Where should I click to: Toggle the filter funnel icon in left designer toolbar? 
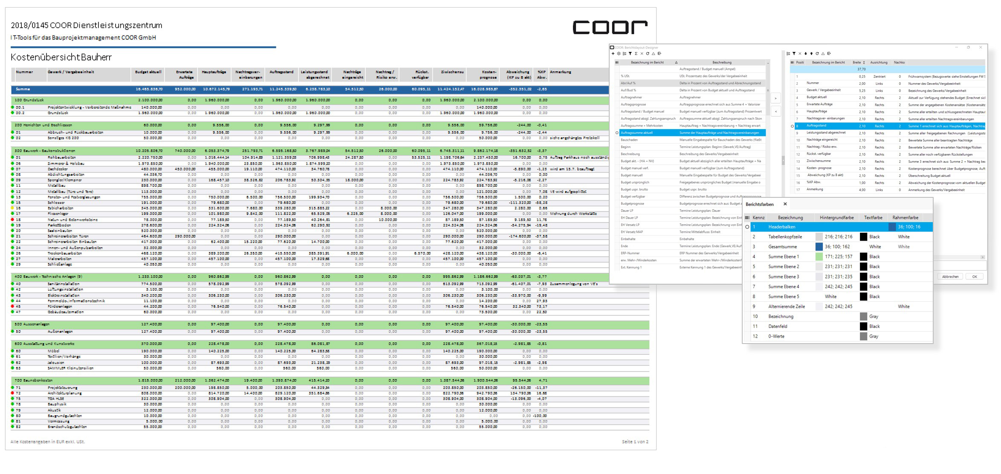point(630,54)
